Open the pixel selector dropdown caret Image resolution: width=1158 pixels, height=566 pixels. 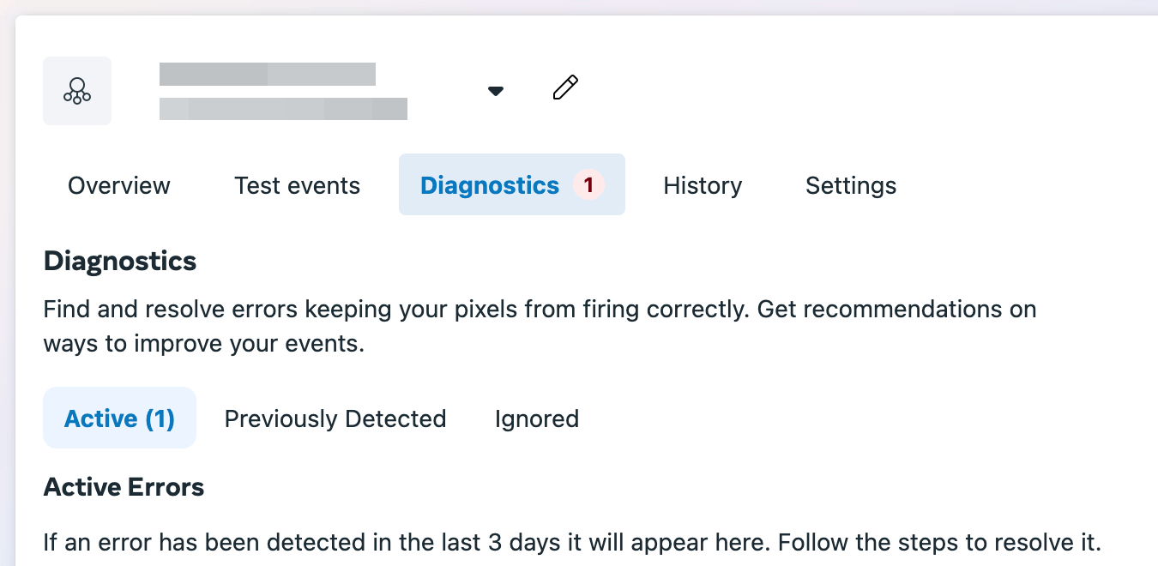point(496,90)
